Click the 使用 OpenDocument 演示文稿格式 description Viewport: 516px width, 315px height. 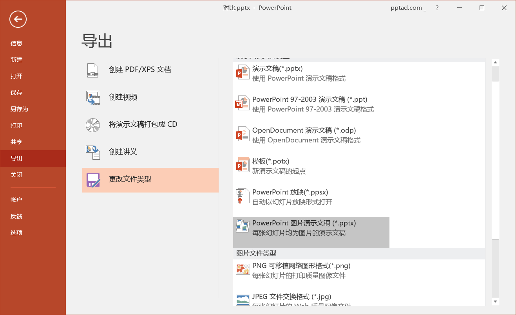tap(306, 140)
